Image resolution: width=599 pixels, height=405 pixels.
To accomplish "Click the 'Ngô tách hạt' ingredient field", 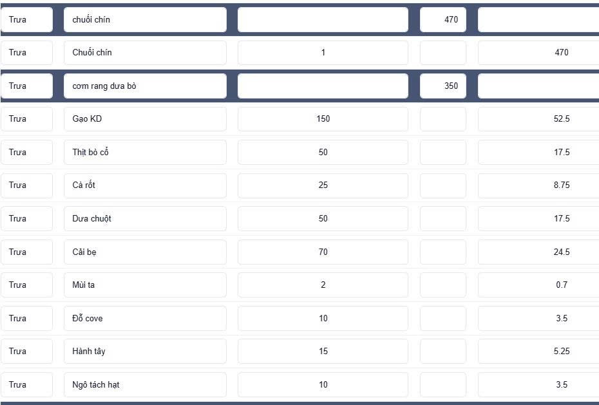I will click(145, 385).
